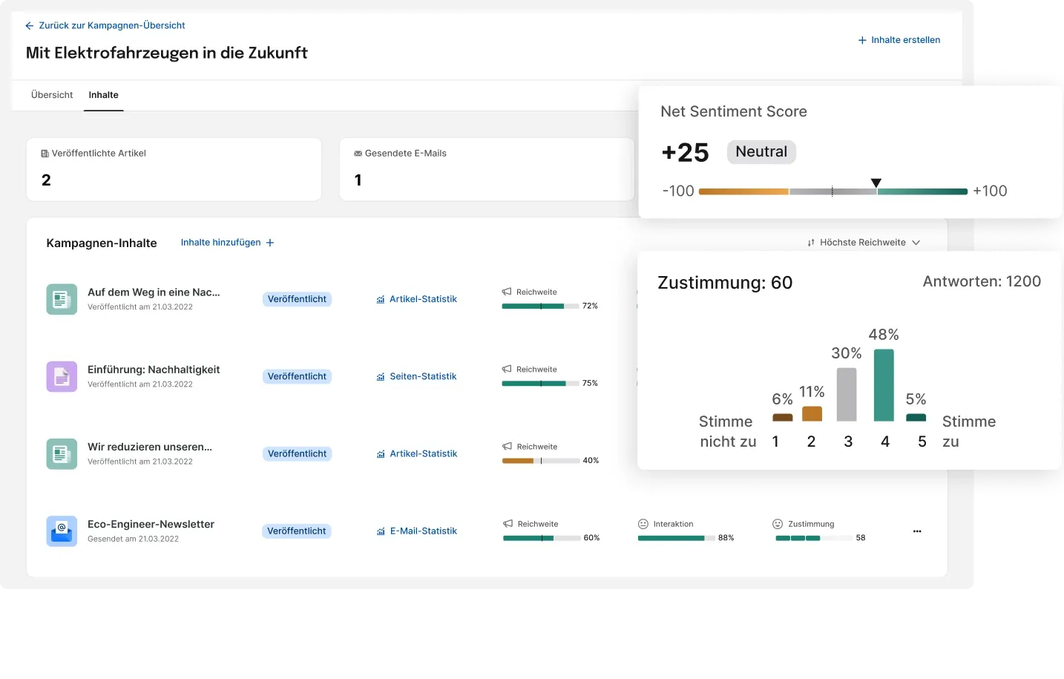The width and height of the screenshot is (1064, 679).
Task: Open the article thumbnail for 'Auf dem Weg'
Action: tap(62, 299)
